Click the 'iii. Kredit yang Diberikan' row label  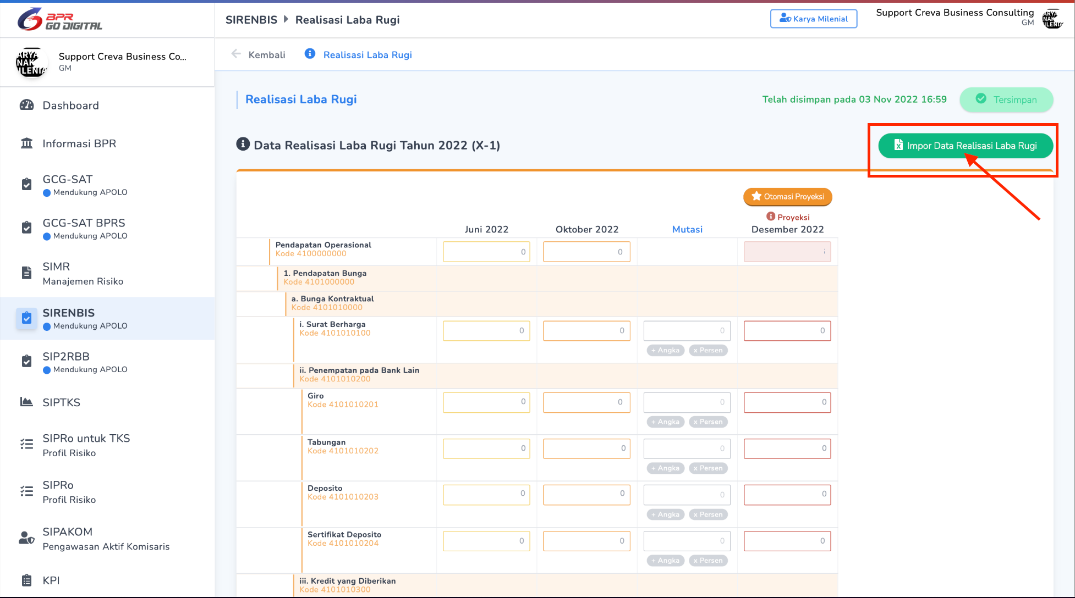tap(347, 580)
